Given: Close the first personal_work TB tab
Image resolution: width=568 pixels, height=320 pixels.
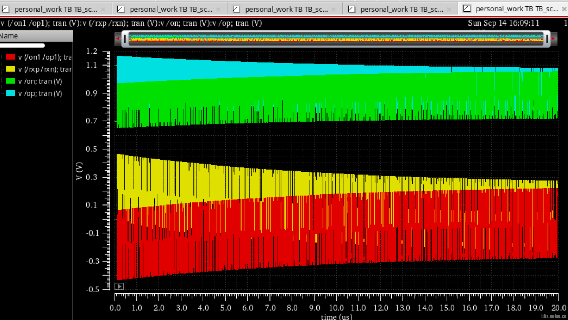Looking at the screenshot, I should point(103,9).
